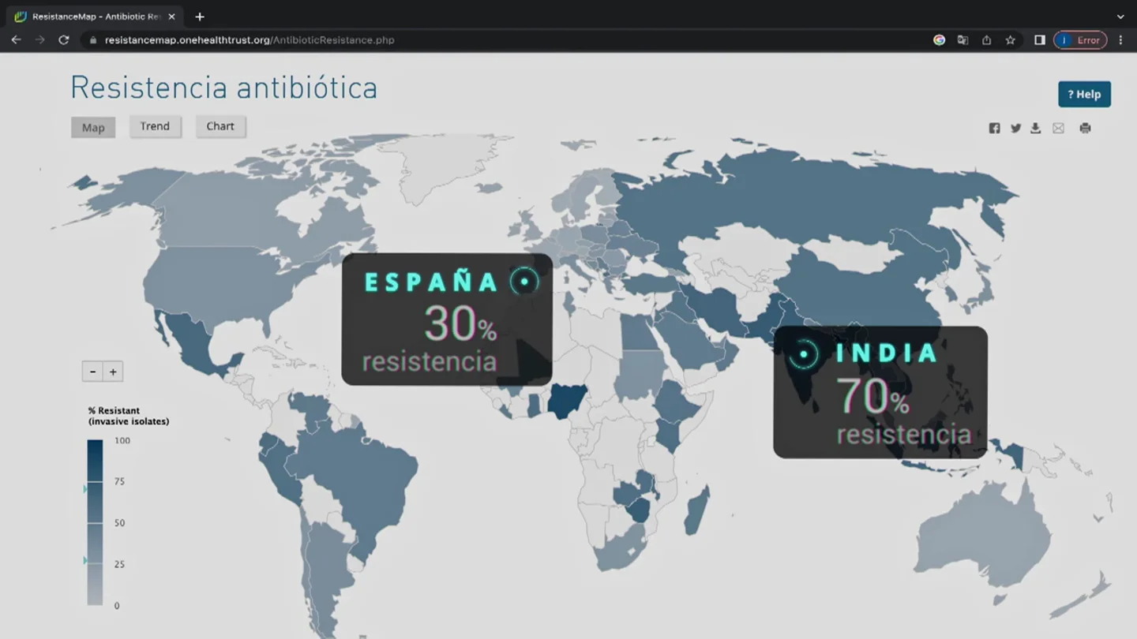Click the upper marker on resistance legend scale

pyautogui.click(x=85, y=489)
